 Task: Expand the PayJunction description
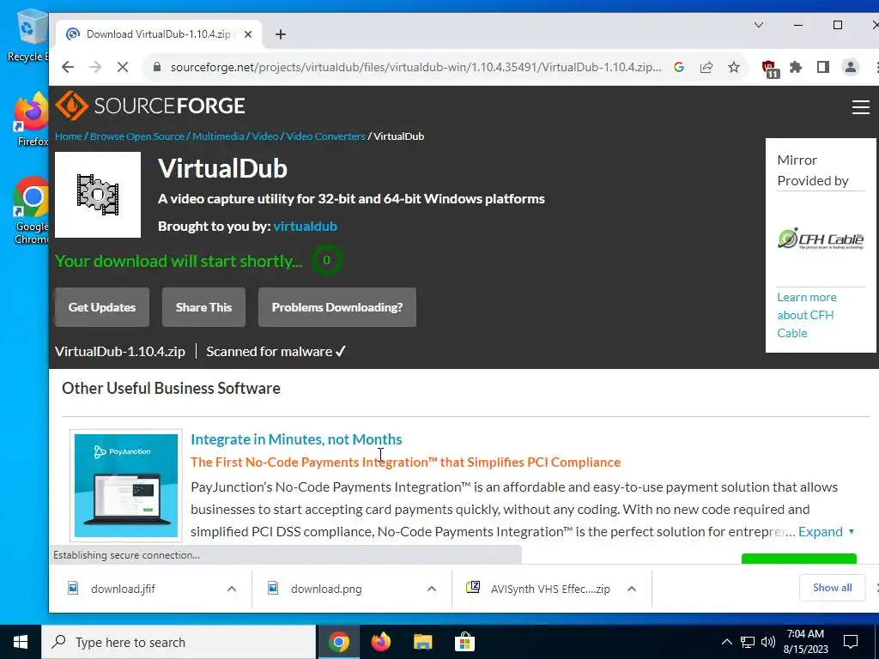826,532
